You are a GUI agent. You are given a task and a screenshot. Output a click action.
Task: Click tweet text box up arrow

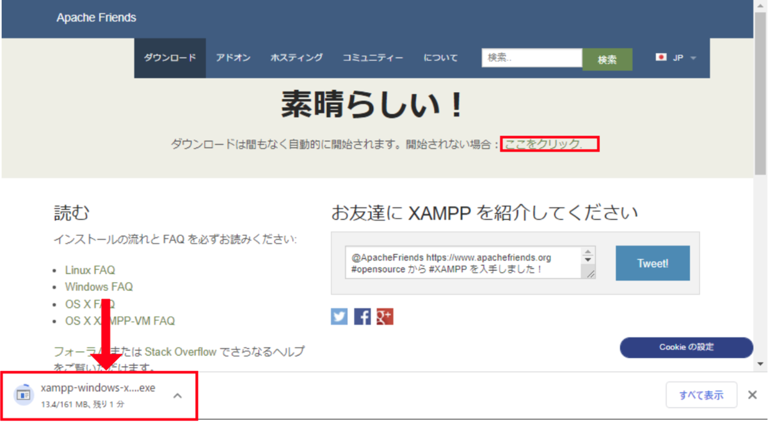click(x=588, y=251)
